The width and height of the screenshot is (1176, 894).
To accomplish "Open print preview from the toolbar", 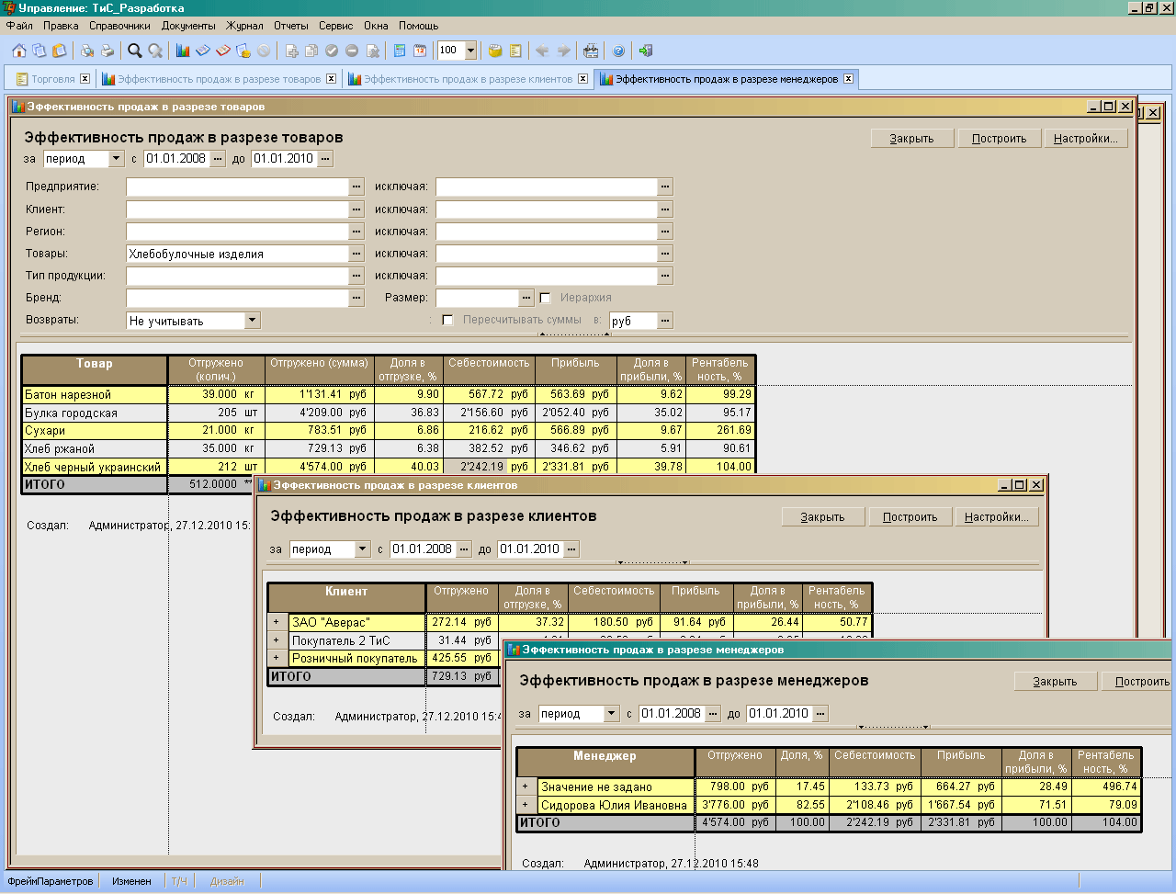I will click(x=87, y=51).
